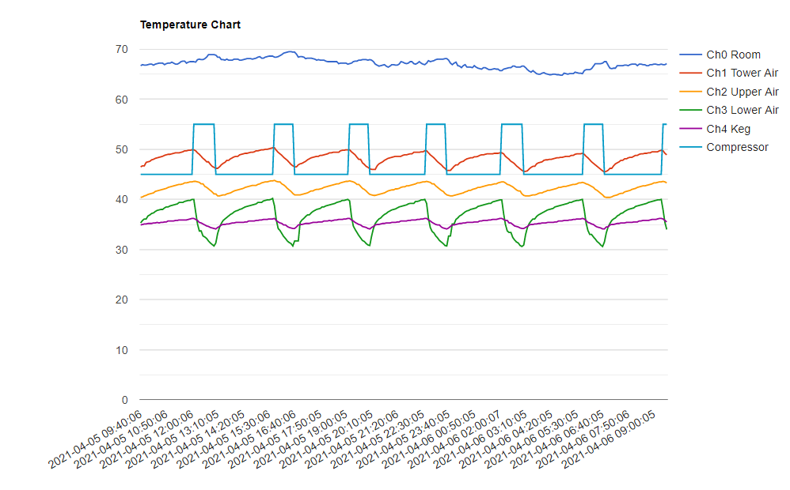790x490 pixels.
Task: Click the orange Ch2 Upper Air legend swatch
Action: coord(690,92)
